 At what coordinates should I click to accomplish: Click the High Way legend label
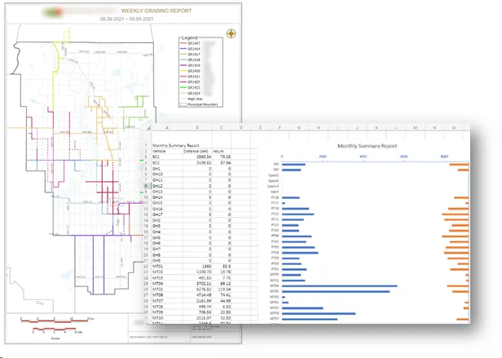point(195,99)
